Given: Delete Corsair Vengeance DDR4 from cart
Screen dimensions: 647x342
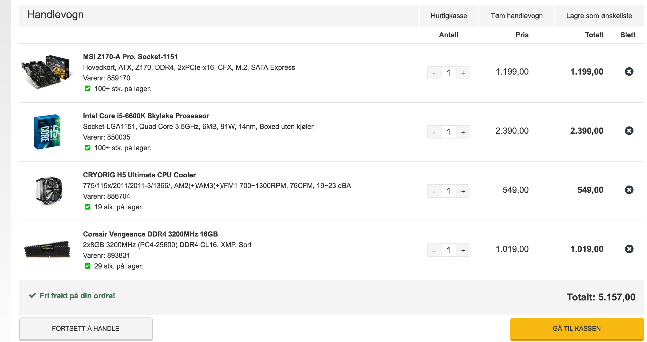Looking at the screenshot, I should [629, 249].
